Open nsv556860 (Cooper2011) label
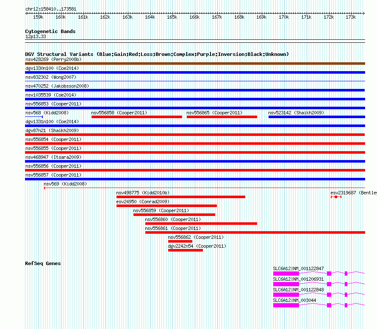This screenshot has width=377, height=329. coord(173,219)
